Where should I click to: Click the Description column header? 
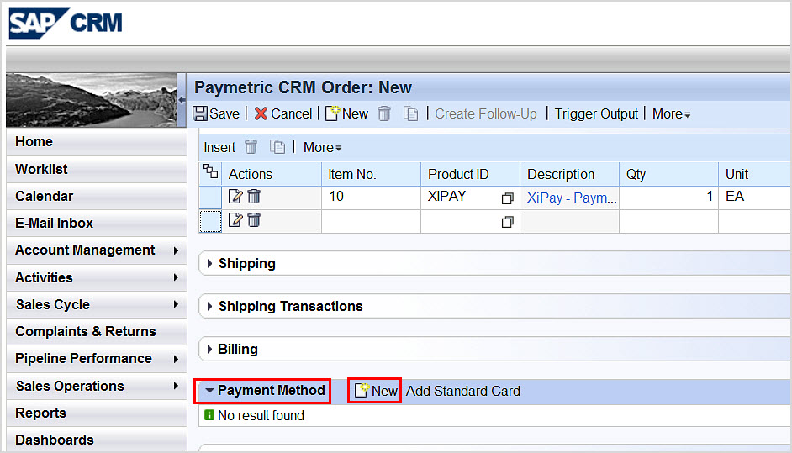[x=569, y=174]
